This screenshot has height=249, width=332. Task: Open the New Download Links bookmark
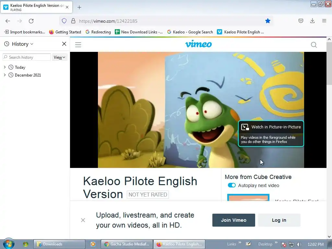[139, 32]
